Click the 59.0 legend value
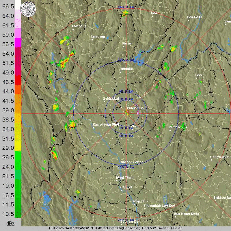The width and height of the screenshot is (231, 231). pos(8,35)
